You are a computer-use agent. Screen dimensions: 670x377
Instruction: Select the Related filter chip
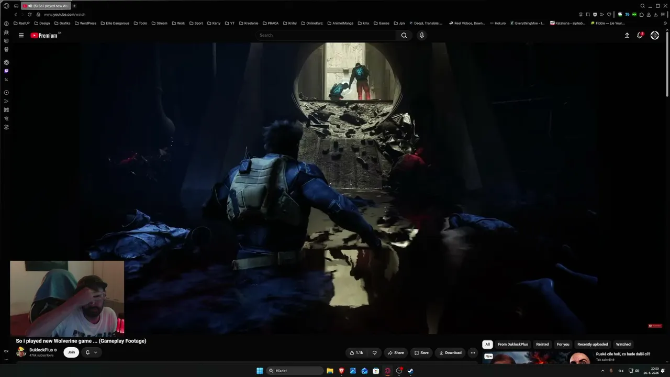[x=542, y=345]
